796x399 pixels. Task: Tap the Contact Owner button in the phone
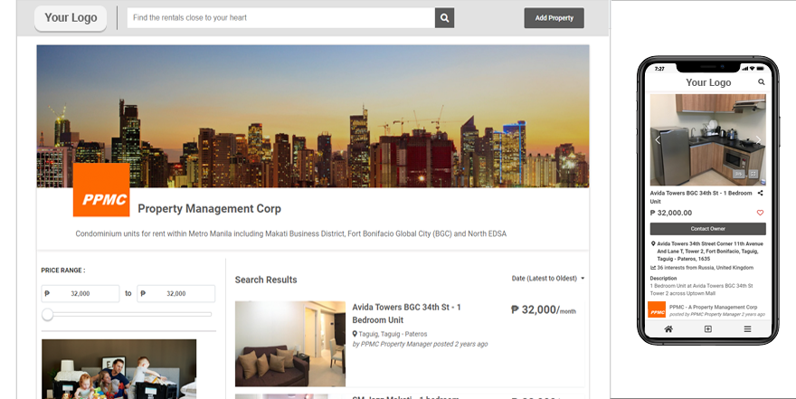(x=707, y=228)
